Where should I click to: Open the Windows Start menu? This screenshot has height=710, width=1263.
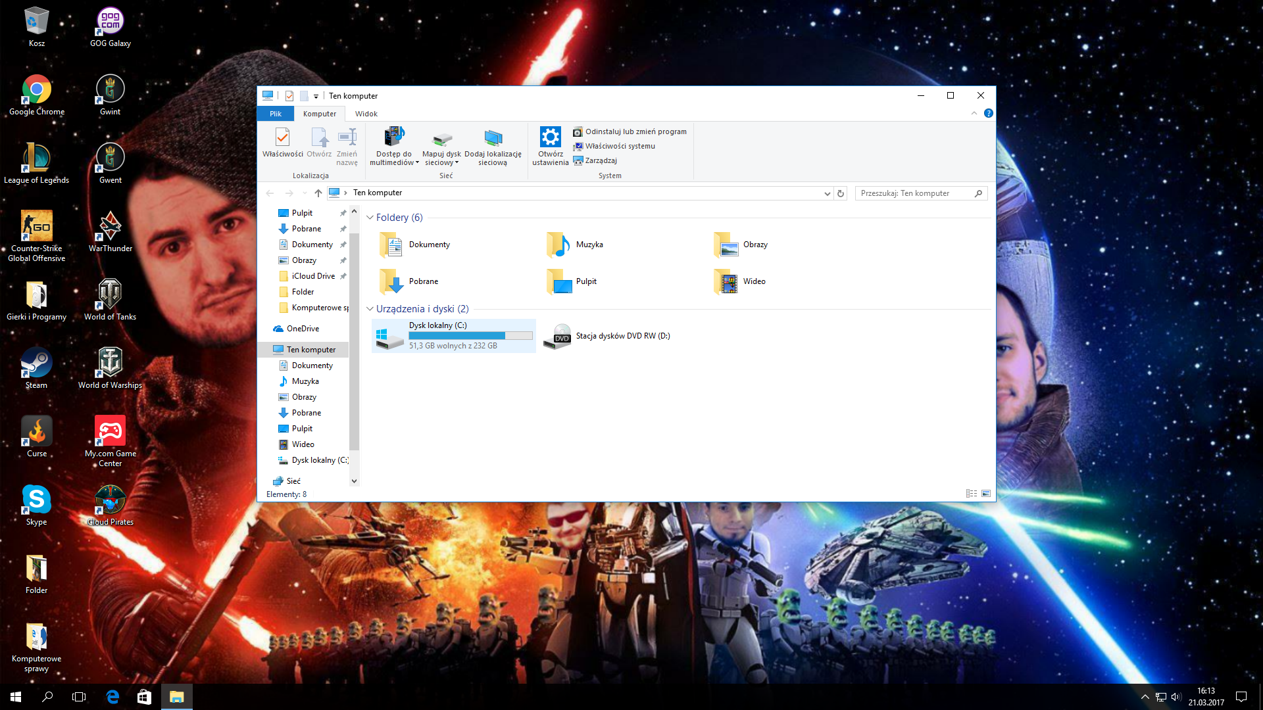click(16, 697)
